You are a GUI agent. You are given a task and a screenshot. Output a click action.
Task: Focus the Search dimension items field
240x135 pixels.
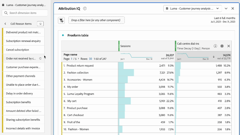(x=25, y=13)
